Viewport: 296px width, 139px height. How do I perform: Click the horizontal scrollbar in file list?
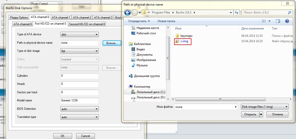pos(220,99)
